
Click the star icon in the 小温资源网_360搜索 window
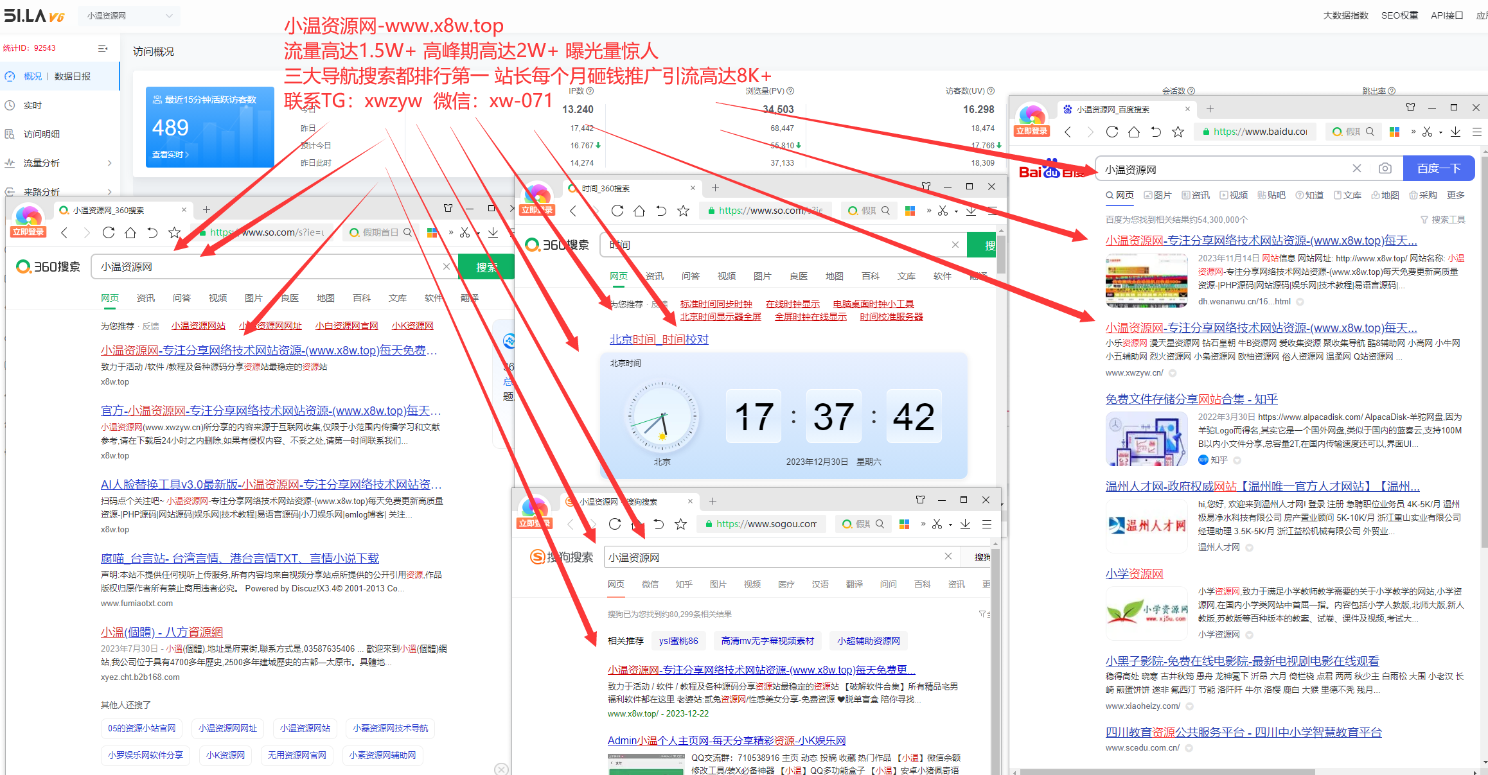(x=174, y=232)
